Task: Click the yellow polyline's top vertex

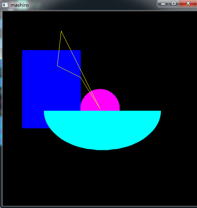Action: [x=61, y=31]
